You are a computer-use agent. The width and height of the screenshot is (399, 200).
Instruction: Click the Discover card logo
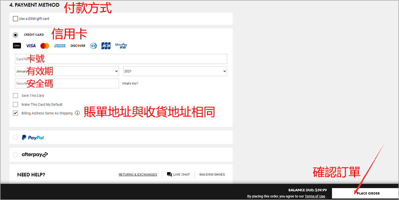[78, 46]
